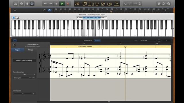Open the Media Browser button
This screenshot has width=184, height=103.
168,4
